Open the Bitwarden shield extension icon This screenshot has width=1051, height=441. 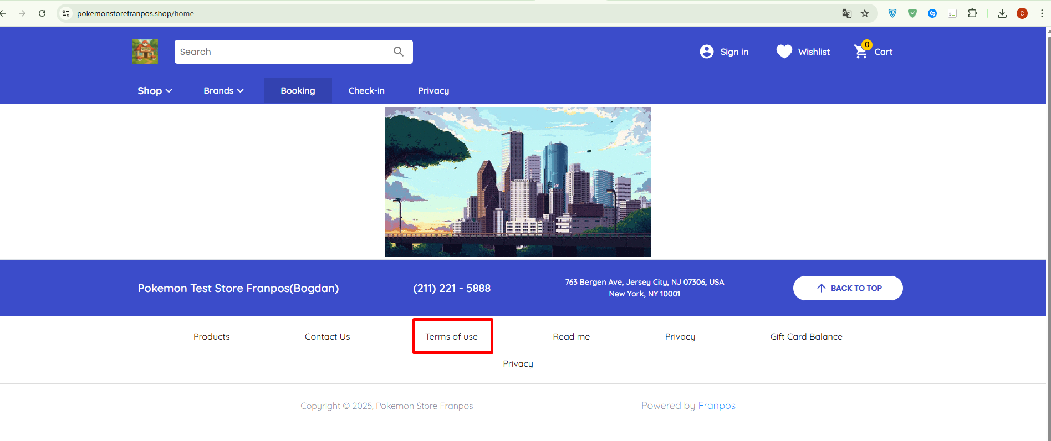(892, 13)
